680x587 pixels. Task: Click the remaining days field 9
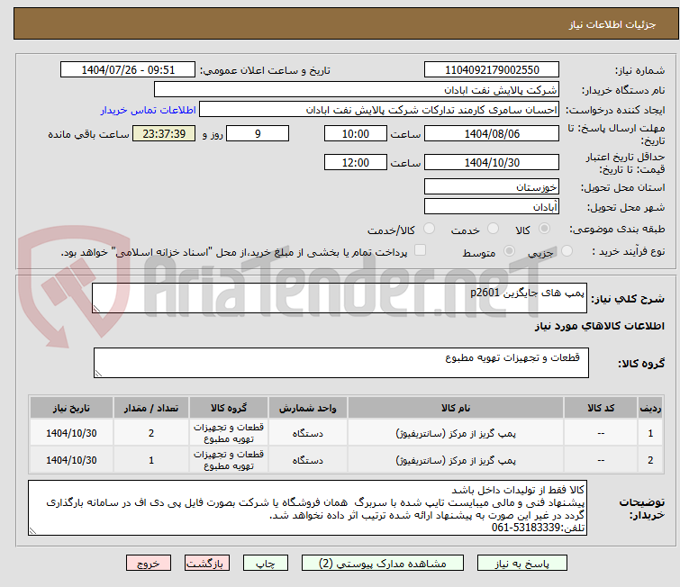[258, 133]
